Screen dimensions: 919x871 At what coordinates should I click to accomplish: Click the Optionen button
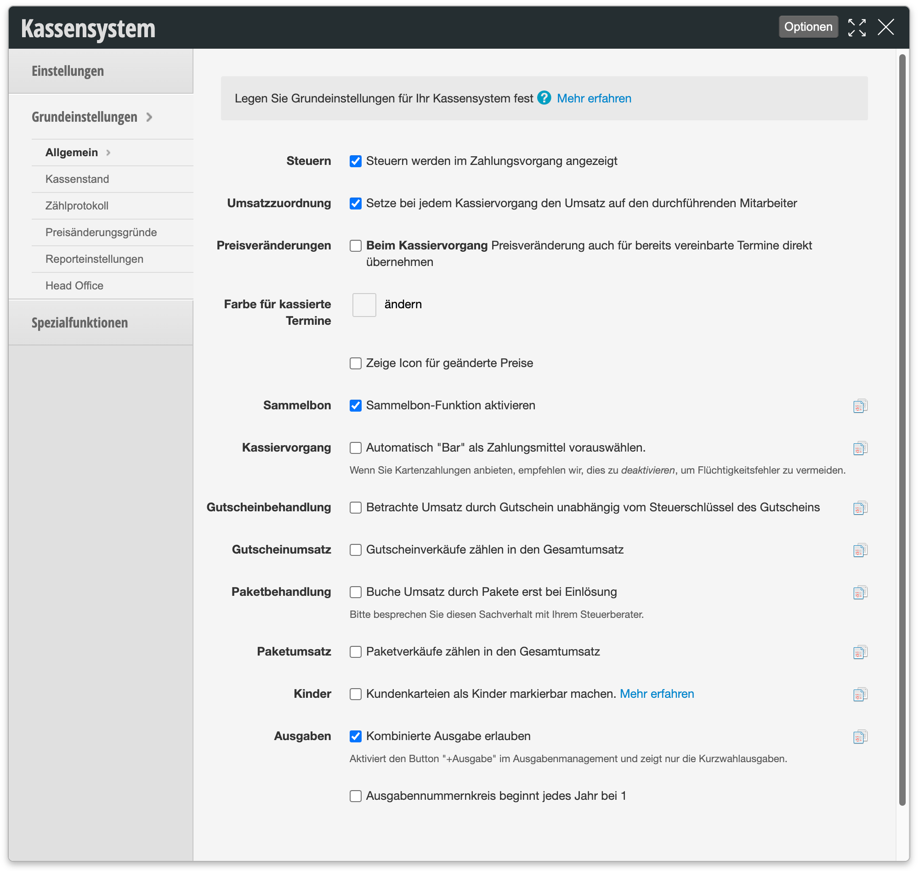(808, 27)
